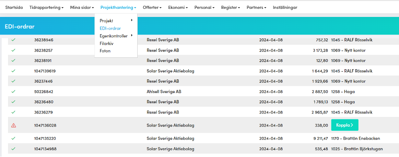The height and width of the screenshot is (157, 399).
Task: Click project 1045 - RALF Rösselvik on order 36236279
Action: pyautogui.click(x=352, y=112)
